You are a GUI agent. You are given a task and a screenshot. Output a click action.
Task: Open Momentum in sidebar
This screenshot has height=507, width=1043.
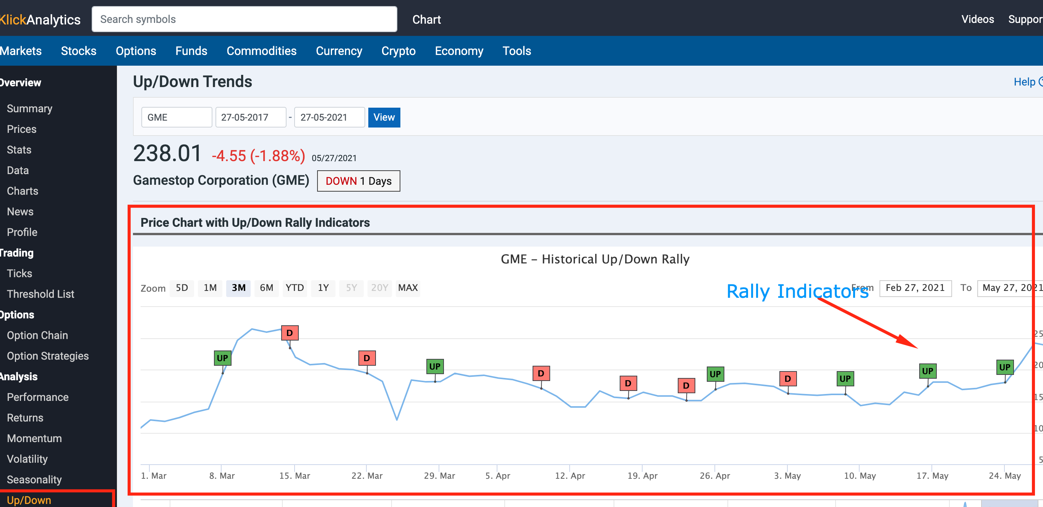(34, 439)
